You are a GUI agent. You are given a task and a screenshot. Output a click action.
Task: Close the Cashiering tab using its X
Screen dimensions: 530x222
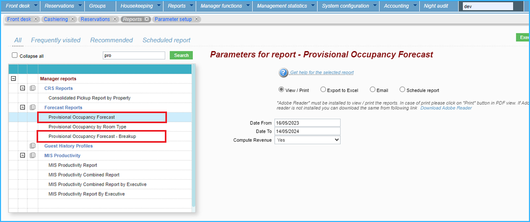pos(73,19)
